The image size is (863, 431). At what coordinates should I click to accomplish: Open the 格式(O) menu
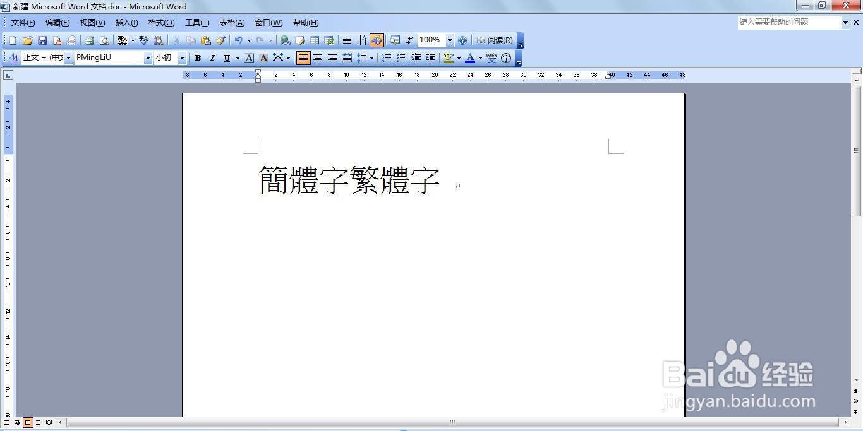coord(161,23)
